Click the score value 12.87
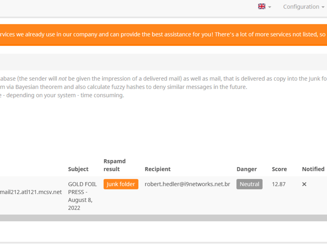Image resolution: width=327 pixels, height=245 pixels. click(279, 184)
